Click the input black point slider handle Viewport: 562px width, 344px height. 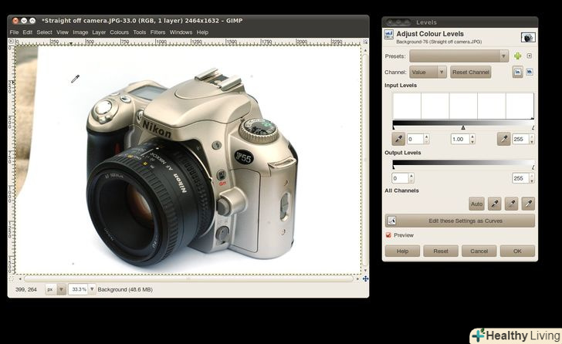(x=394, y=127)
